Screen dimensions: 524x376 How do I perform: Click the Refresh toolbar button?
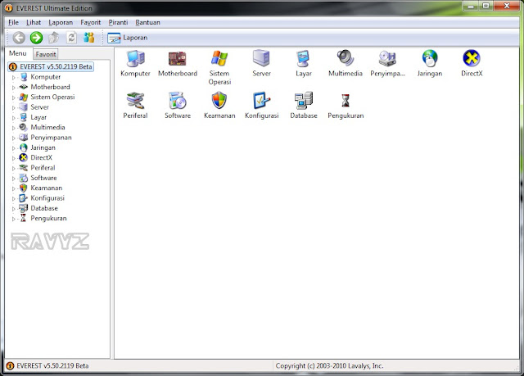pos(71,38)
